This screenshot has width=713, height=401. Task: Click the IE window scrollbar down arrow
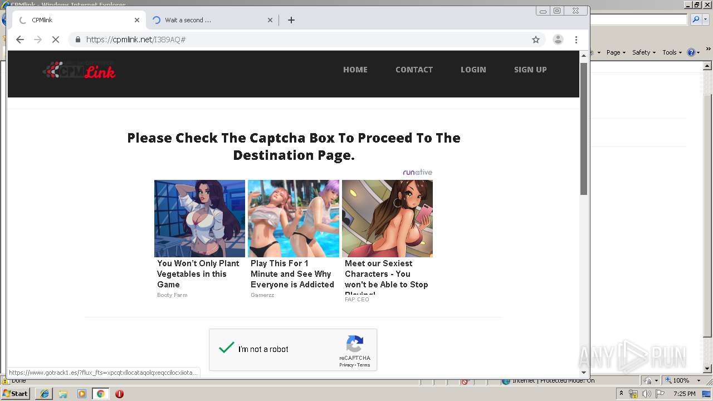pyautogui.click(x=708, y=369)
